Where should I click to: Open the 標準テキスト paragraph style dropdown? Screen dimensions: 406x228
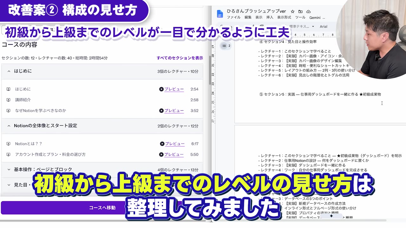[x=302, y=27]
